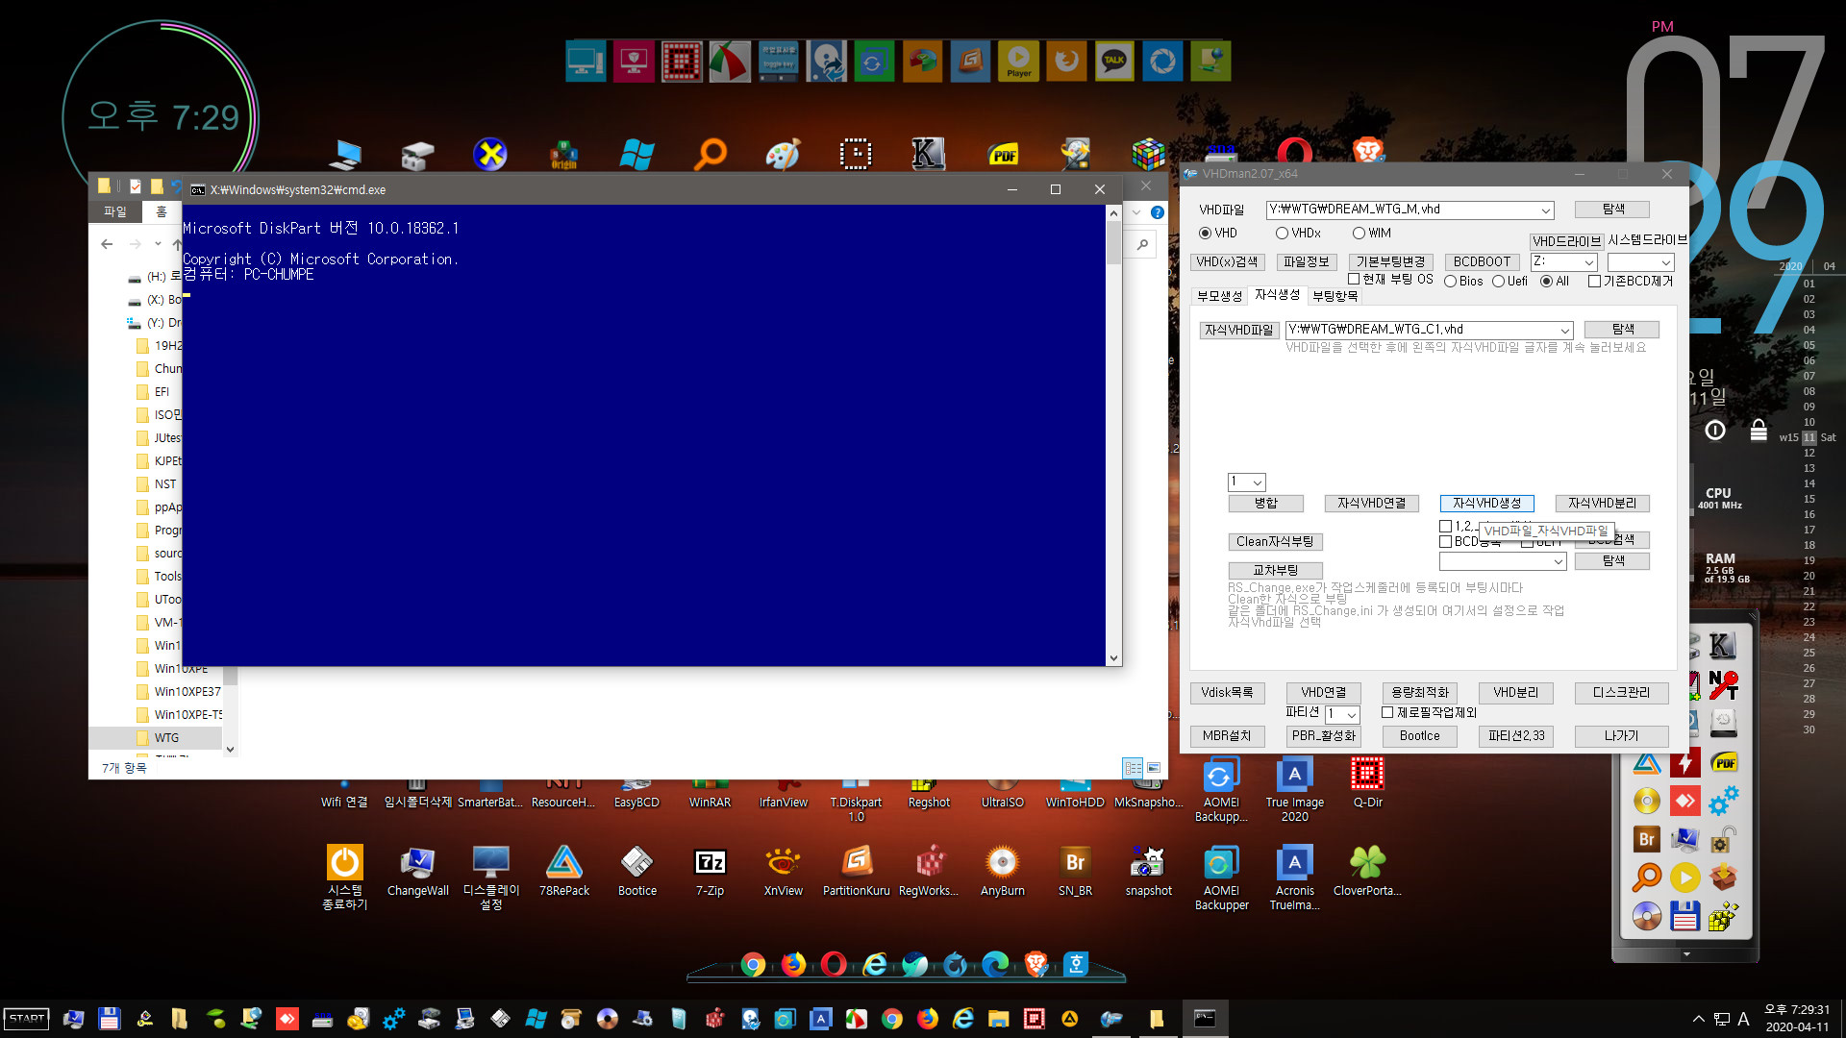This screenshot has width=1846, height=1038.
Task: Click the Explorer search magnifier box
Action: point(1142,245)
